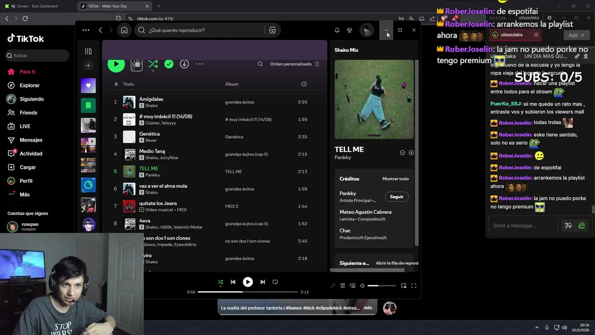Open Liked Songs heart playlist
This screenshot has width=595, height=335.
(x=88, y=86)
